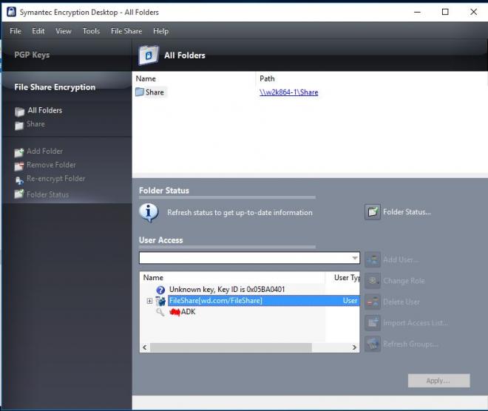
Task: Click the Import Access List... label
Action: click(416, 323)
